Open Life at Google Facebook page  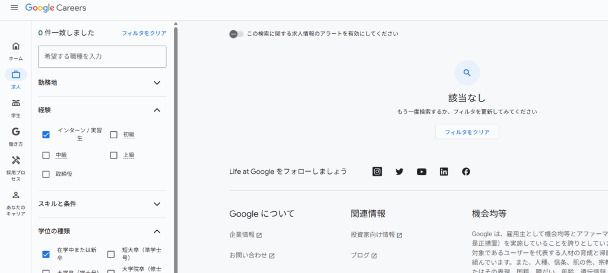(x=466, y=172)
